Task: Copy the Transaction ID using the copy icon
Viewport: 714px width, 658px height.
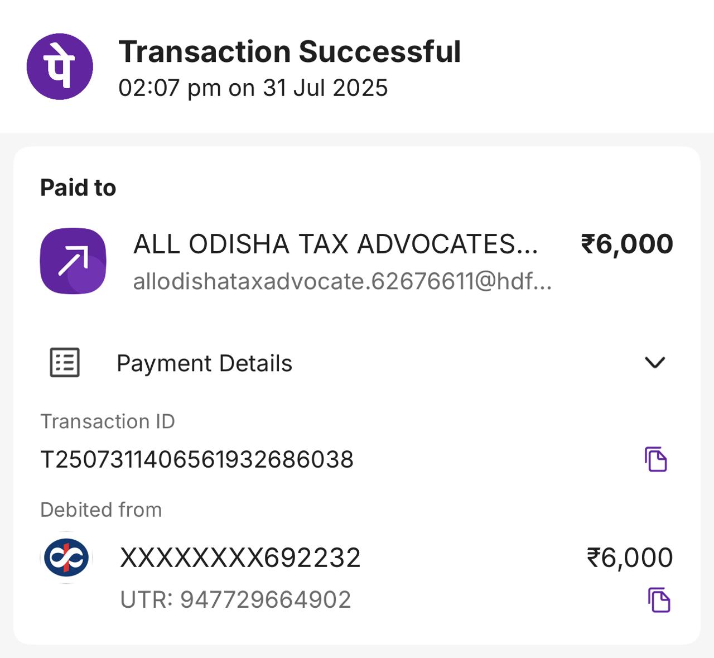Action: click(656, 459)
